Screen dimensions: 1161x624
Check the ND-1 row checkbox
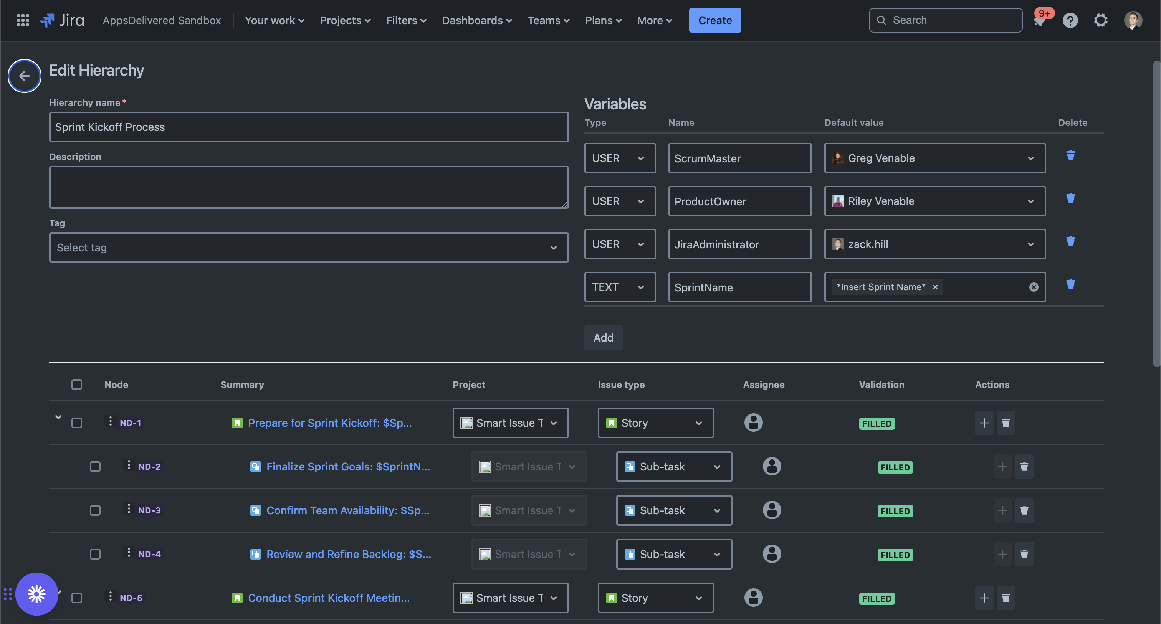click(77, 423)
